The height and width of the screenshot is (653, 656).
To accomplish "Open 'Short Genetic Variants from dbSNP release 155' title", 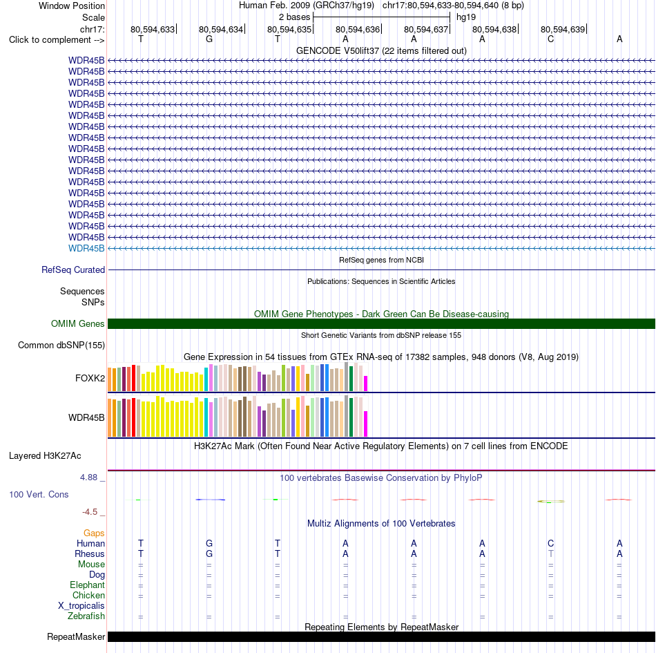I will tap(381, 335).
